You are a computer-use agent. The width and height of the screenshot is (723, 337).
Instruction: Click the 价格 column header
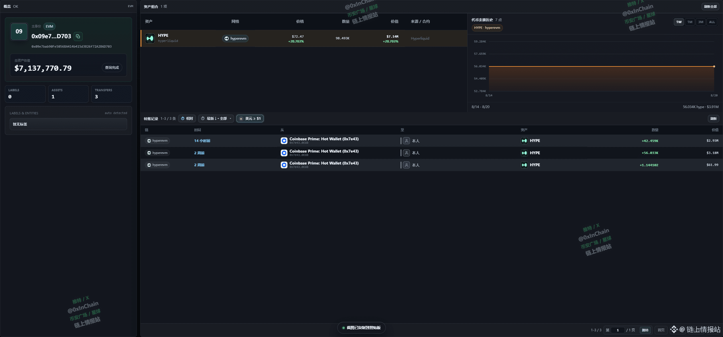click(x=300, y=21)
